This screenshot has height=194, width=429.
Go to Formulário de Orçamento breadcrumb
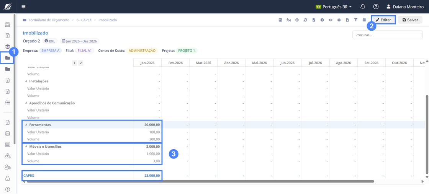pyautogui.click(x=49, y=20)
